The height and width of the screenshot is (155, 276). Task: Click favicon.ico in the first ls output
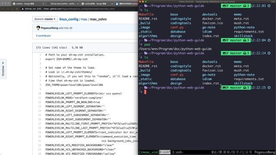tap(213, 23)
